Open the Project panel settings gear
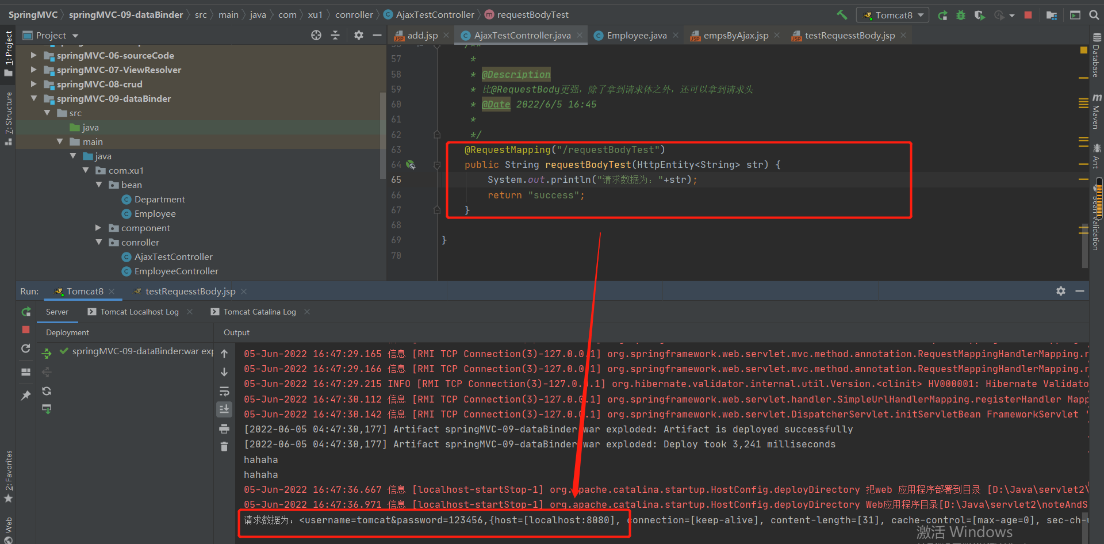The image size is (1104, 544). click(x=359, y=36)
